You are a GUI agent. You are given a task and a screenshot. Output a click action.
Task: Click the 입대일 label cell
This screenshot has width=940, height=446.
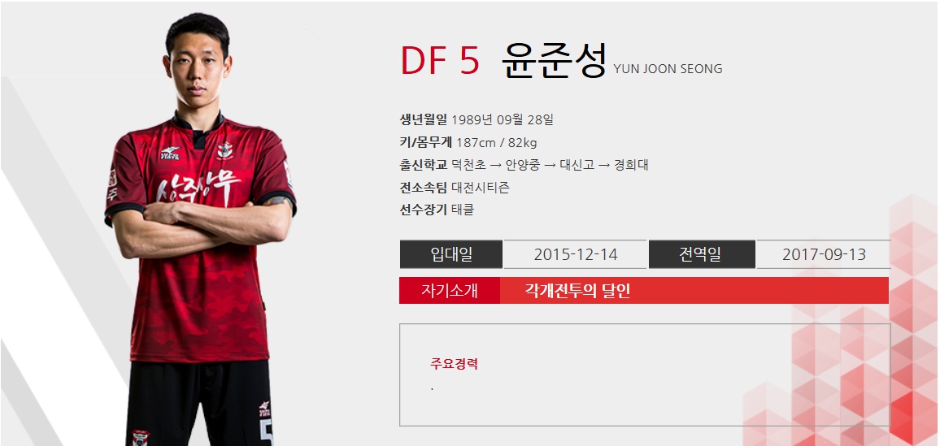450,254
